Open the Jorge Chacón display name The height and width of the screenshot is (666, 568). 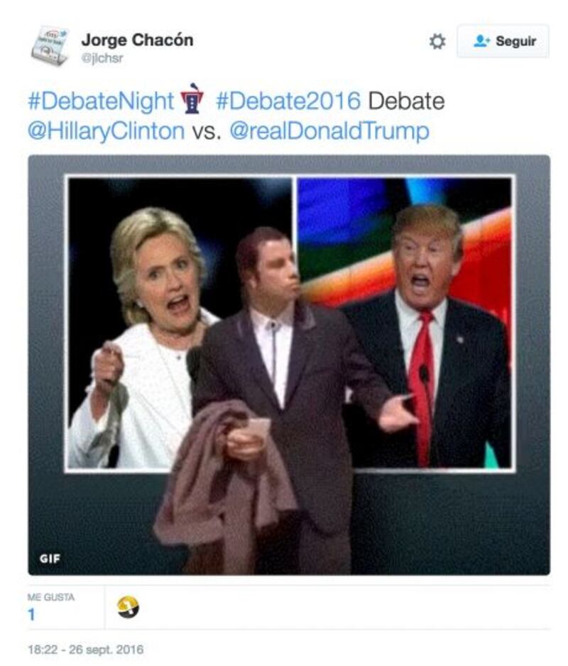coord(137,40)
